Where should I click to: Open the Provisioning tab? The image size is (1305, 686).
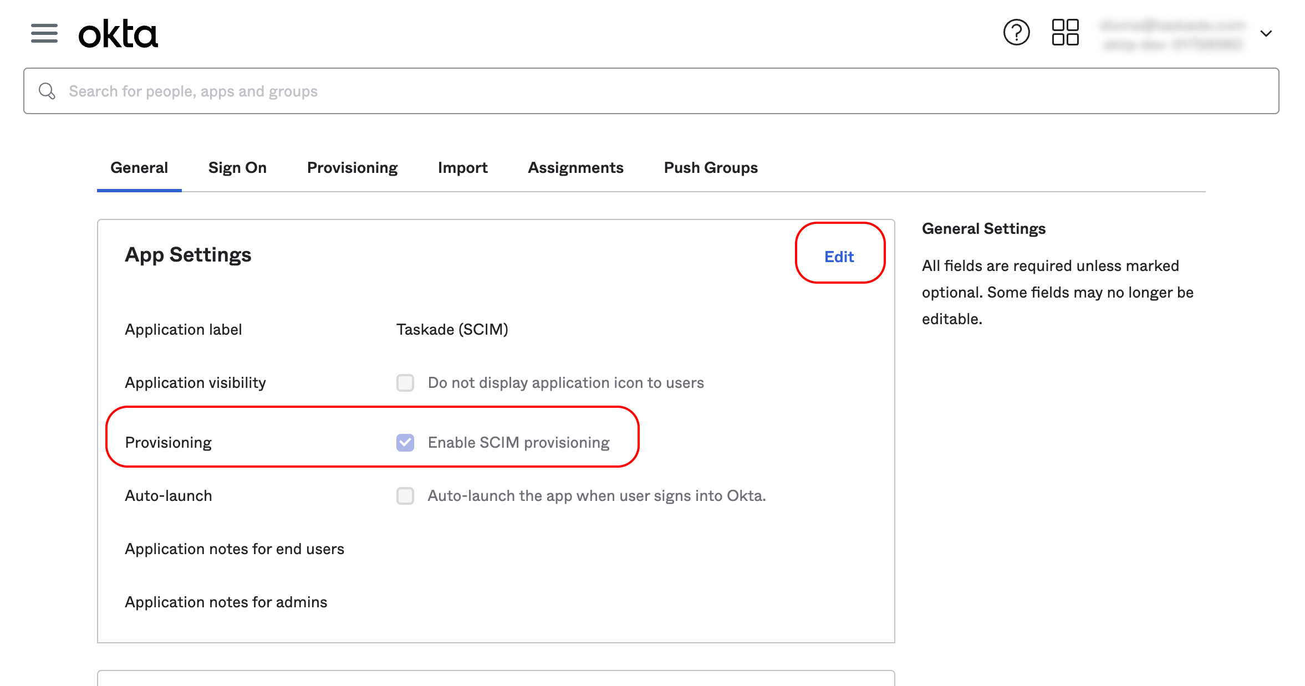352,168
